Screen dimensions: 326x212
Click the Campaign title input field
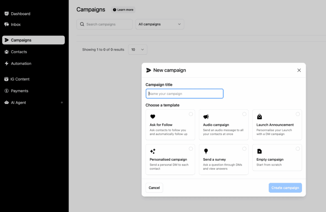[x=185, y=94]
